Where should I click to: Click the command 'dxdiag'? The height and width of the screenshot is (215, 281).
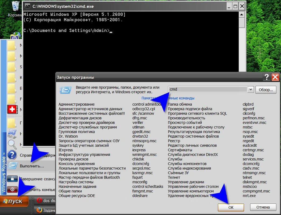[x=248, y=155]
